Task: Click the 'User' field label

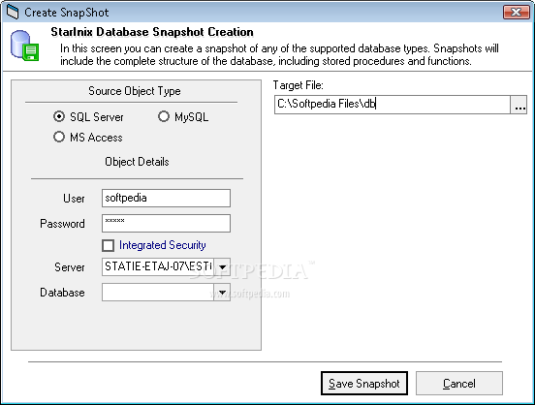Action: 74,199
